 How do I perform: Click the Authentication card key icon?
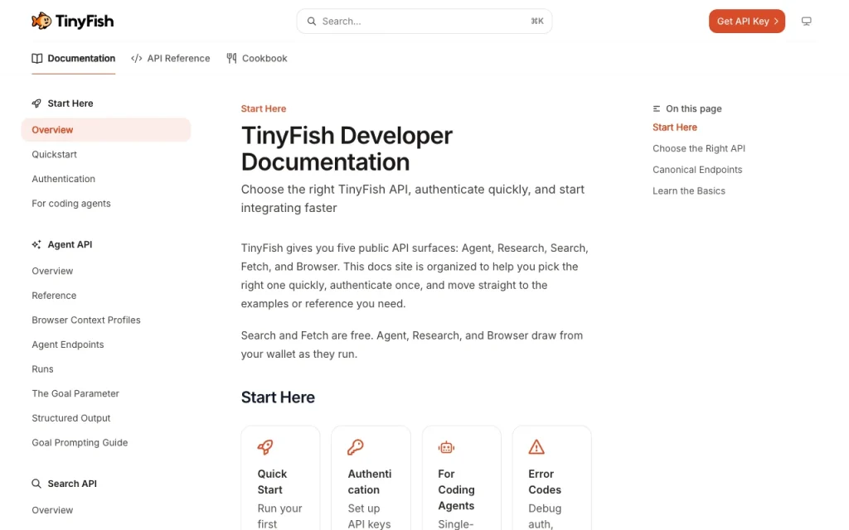coord(355,447)
